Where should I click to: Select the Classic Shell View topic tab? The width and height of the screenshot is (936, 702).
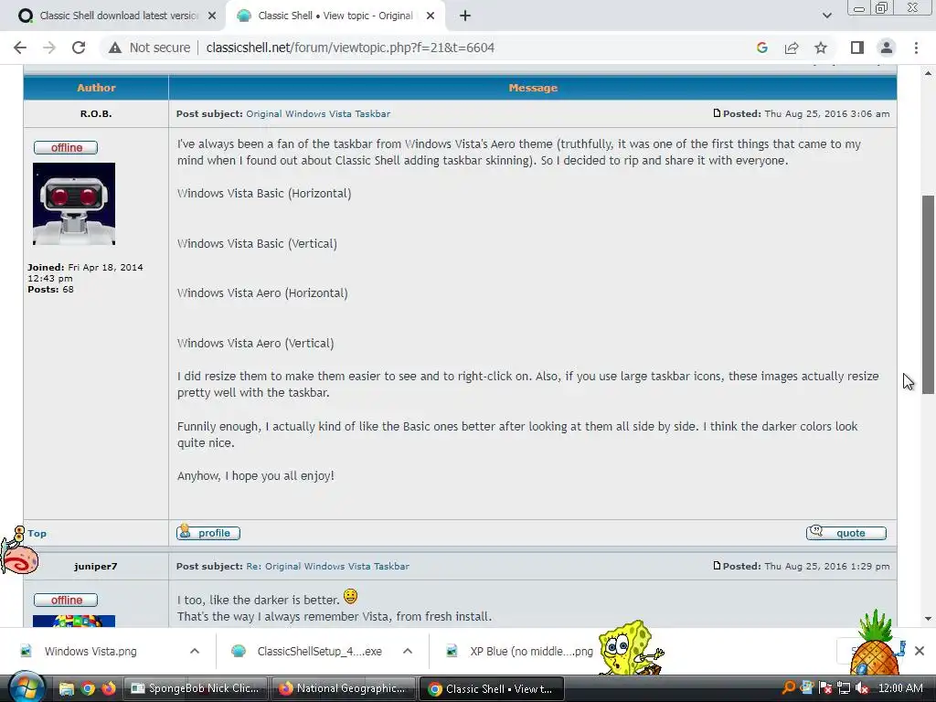(335, 16)
